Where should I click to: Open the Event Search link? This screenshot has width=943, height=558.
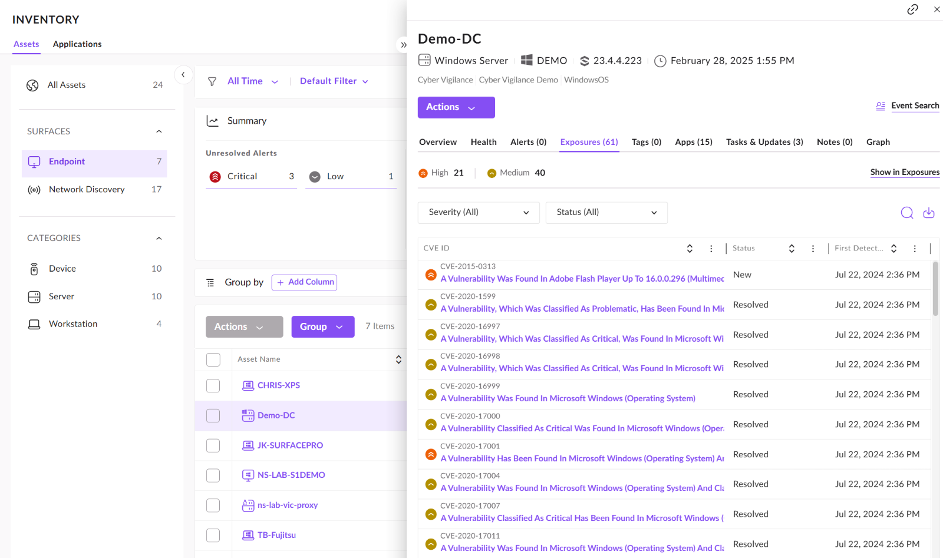pyautogui.click(x=915, y=106)
